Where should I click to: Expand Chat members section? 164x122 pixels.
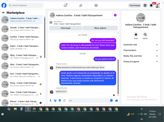click(141, 50)
